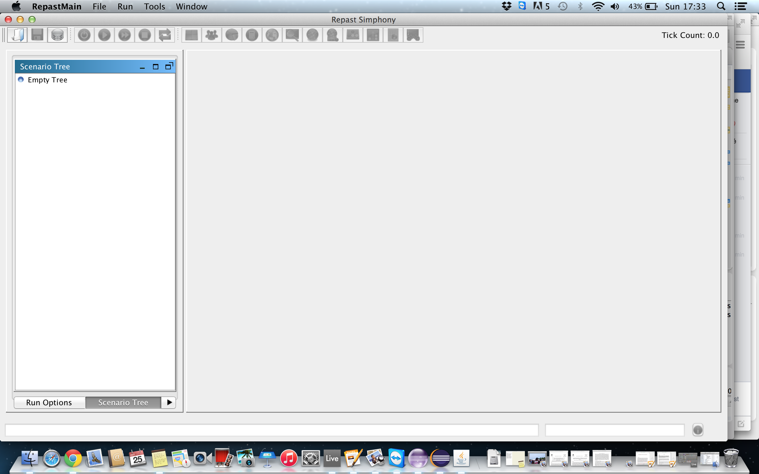
Task: Open Eclipse from the Dock
Action: (x=440, y=458)
